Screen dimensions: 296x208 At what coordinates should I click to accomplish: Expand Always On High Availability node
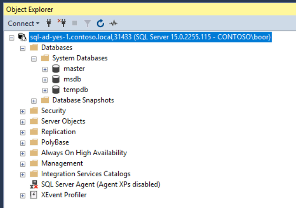(23, 154)
